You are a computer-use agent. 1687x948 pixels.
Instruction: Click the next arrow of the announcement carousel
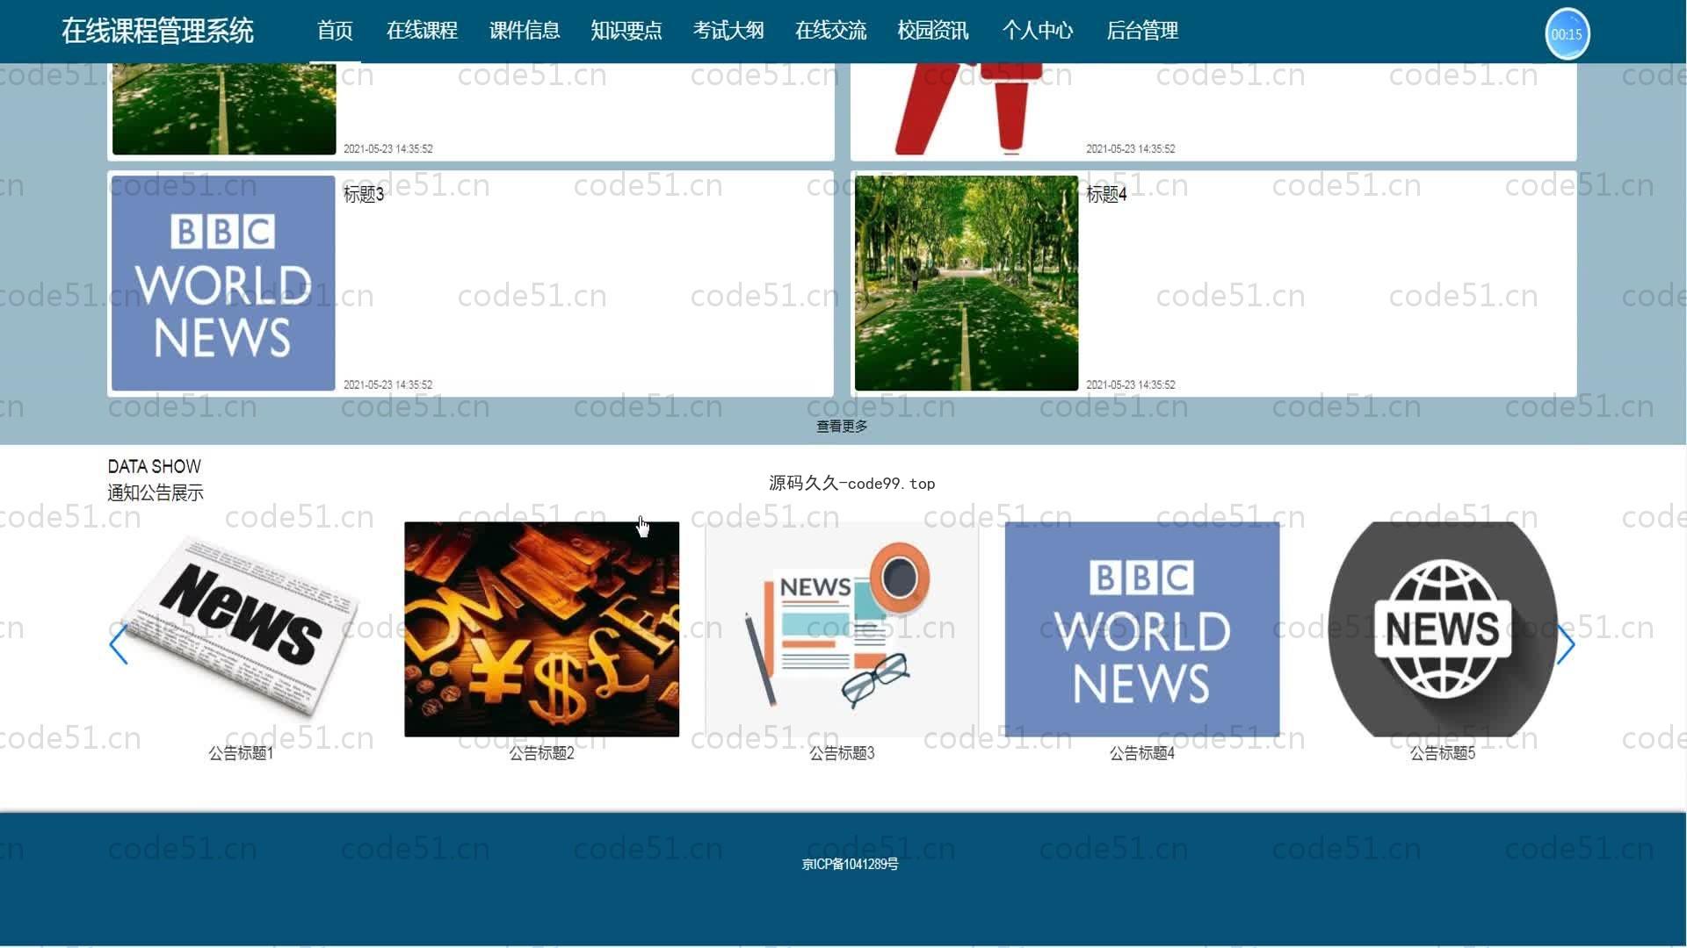1566,644
